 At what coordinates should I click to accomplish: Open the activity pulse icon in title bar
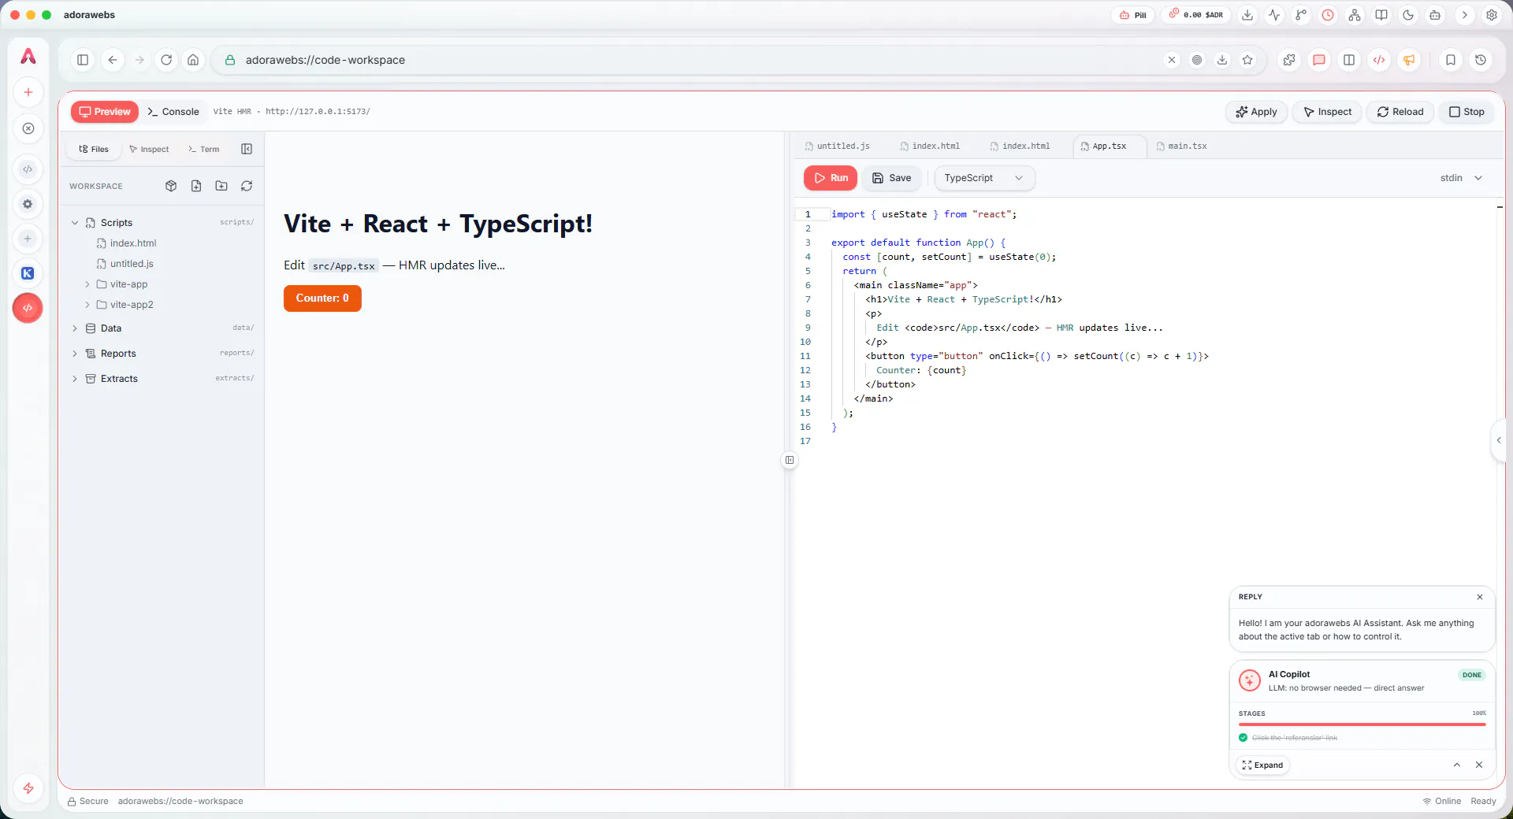(x=1274, y=15)
